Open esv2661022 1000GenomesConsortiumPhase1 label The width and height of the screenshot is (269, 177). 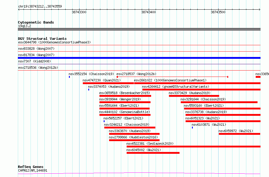click(x=170, y=80)
